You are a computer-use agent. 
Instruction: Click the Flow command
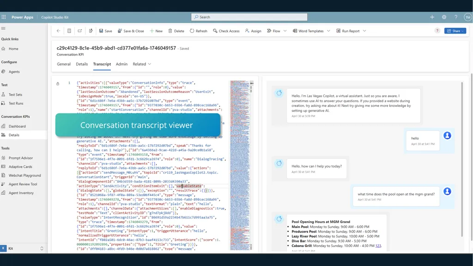(273, 31)
